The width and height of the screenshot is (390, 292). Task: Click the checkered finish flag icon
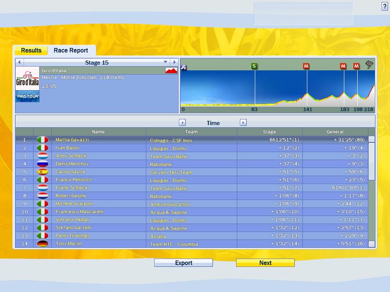pos(369,64)
